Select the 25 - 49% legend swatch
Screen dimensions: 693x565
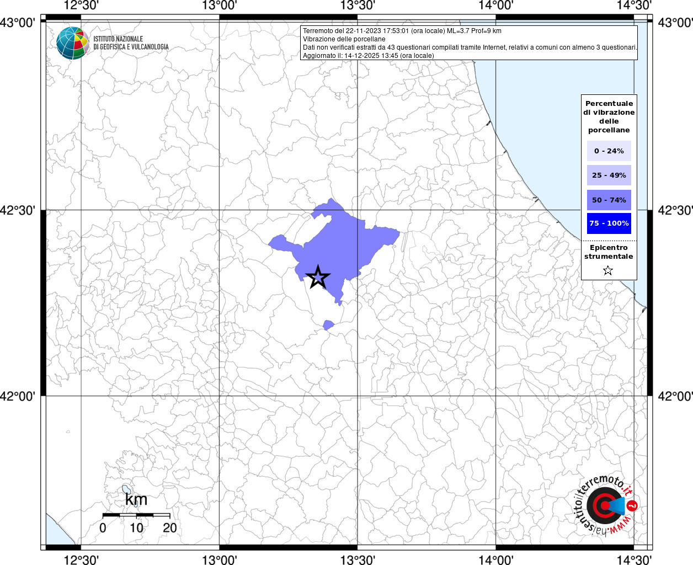[x=609, y=175]
